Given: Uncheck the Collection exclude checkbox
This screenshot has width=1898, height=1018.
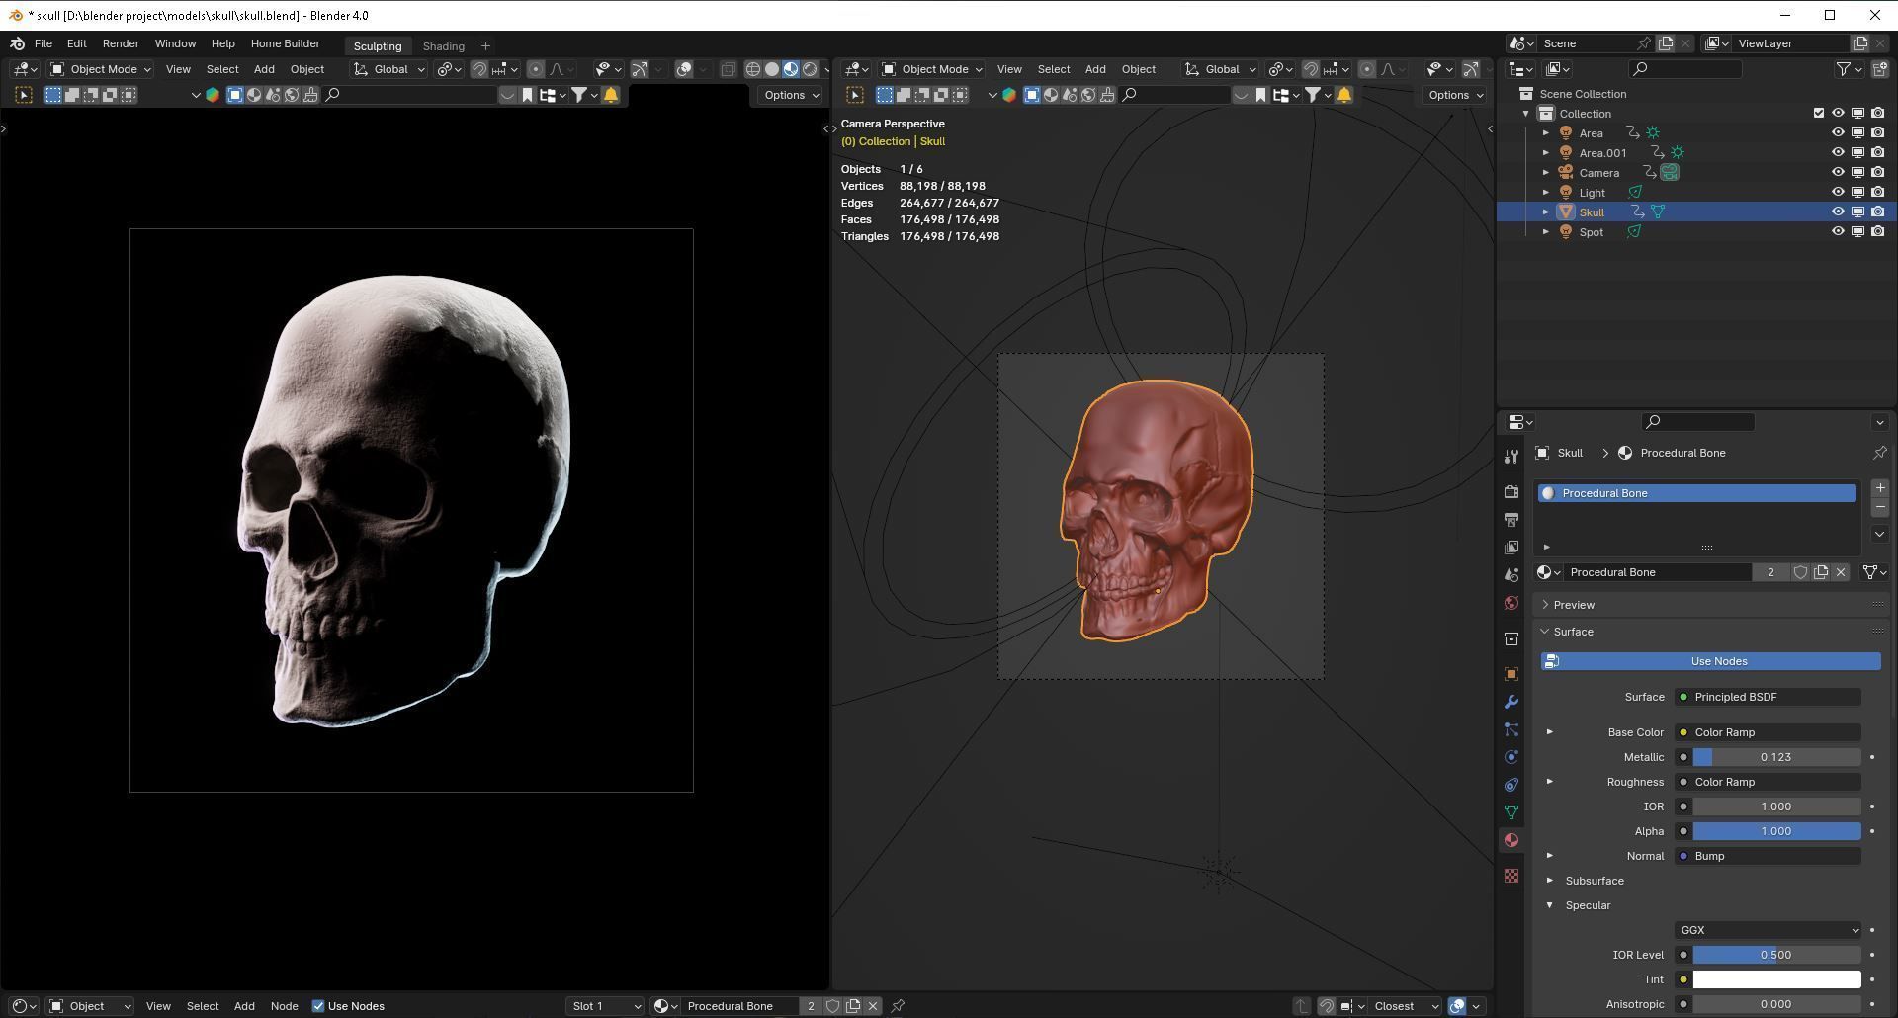Looking at the screenshot, I should (x=1818, y=113).
